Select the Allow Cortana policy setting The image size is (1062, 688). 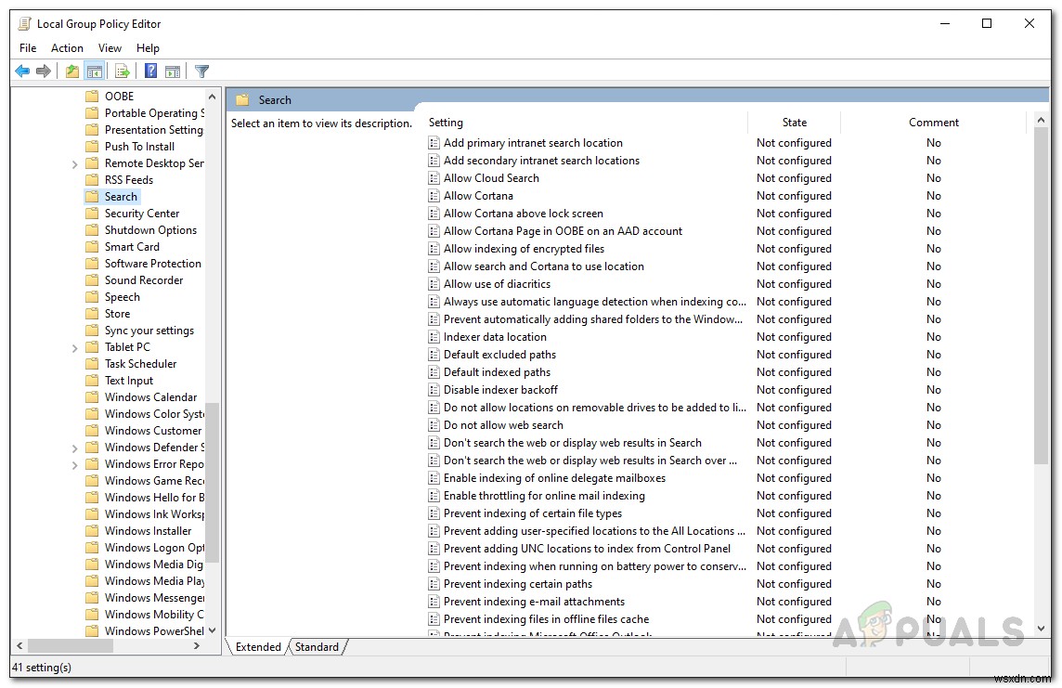pyautogui.click(x=478, y=196)
